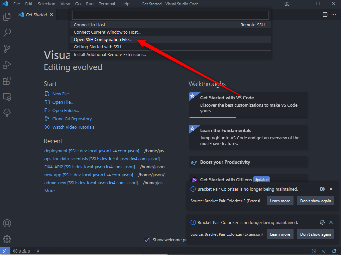This screenshot has height=255, width=341.
Task: Open recent new-app workspace
Action: tap(89, 175)
